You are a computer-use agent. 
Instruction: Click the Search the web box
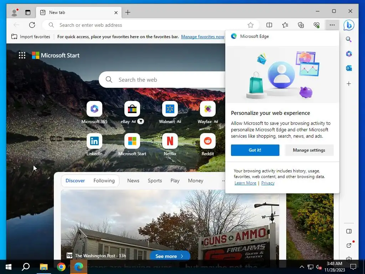(x=163, y=80)
